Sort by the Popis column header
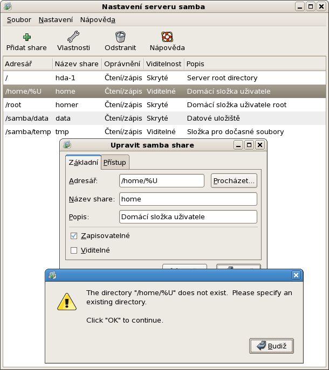This screenshot has height=370, width=329. tap(255, 64)
